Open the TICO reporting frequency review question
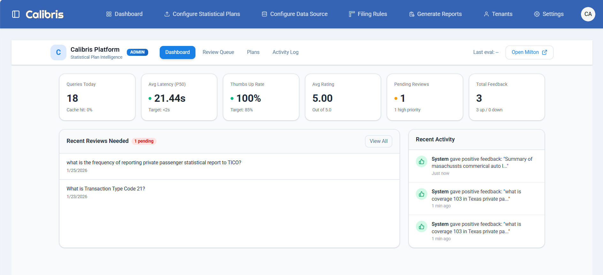Screen dimensions: 603x275 [x=229, y=166]
